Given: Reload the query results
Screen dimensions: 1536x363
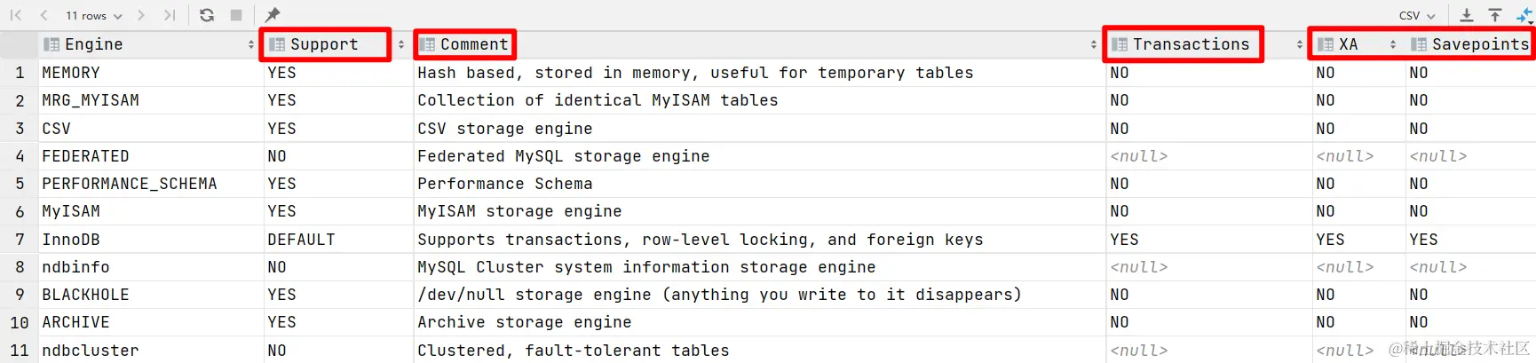Looking at the screenshot, I should [x=207, y=15].
